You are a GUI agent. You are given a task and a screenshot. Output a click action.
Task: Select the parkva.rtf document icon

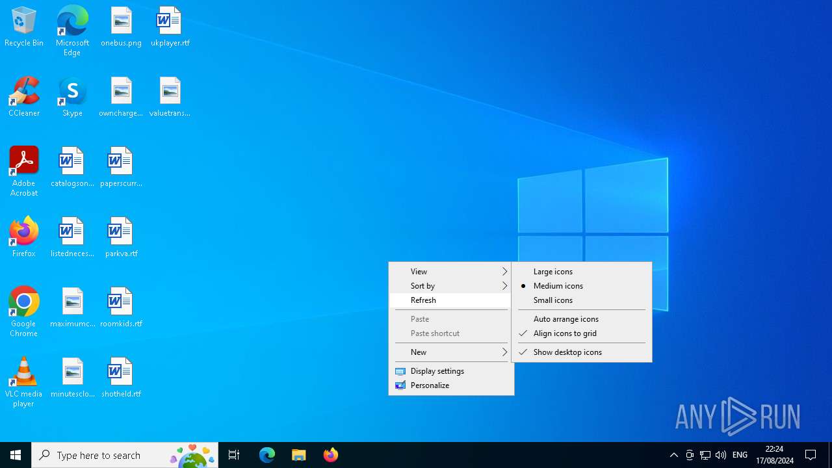[x=121, y=238]
